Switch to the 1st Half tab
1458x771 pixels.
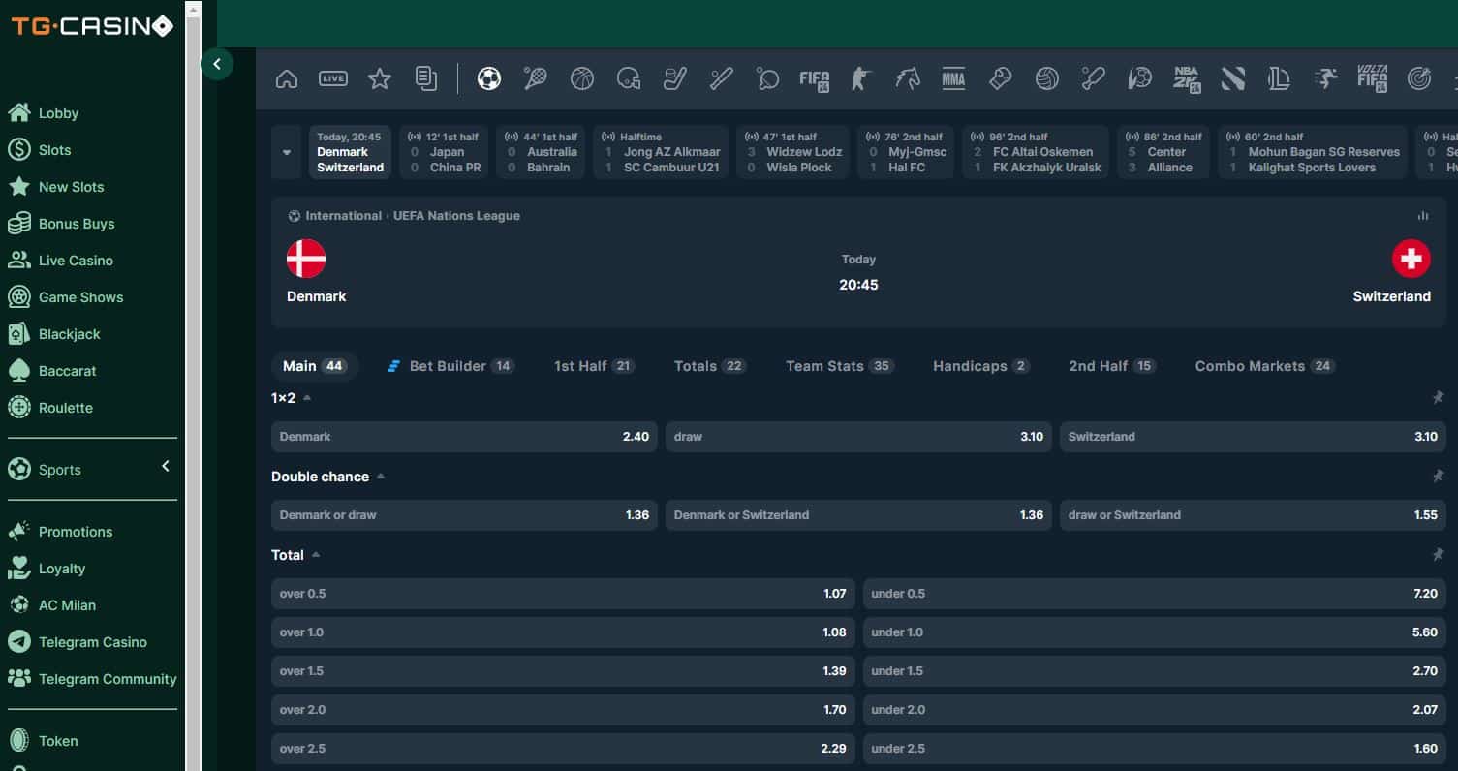pos(594,366)
